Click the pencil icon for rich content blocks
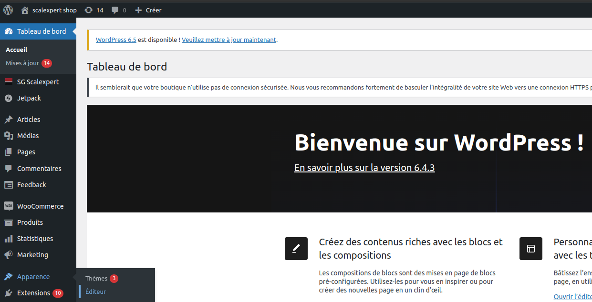Image resolution: width=592 pixels, height=302 pixels. click(296, 249)
